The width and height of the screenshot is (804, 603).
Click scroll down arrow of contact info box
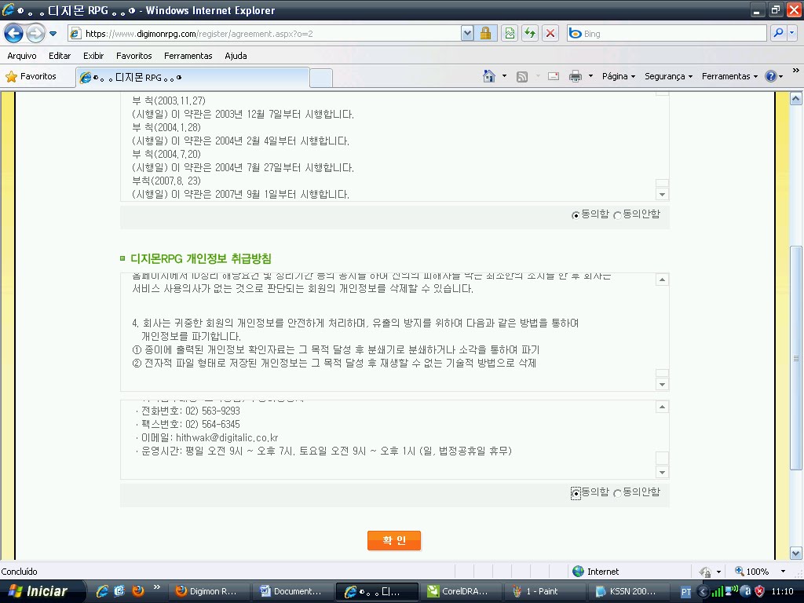[x=662, y=472]
